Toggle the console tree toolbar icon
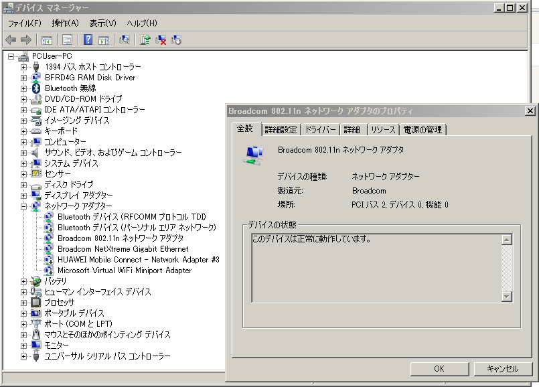Screen dimensions: 539x387 click(47, 40)
